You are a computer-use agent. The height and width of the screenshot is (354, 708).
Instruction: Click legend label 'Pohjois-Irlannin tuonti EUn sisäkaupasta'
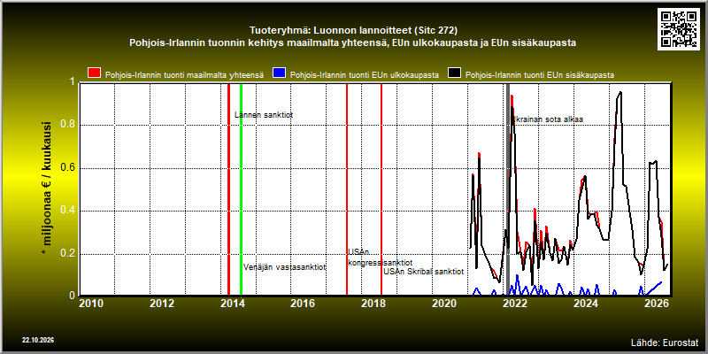coord(540,75)
